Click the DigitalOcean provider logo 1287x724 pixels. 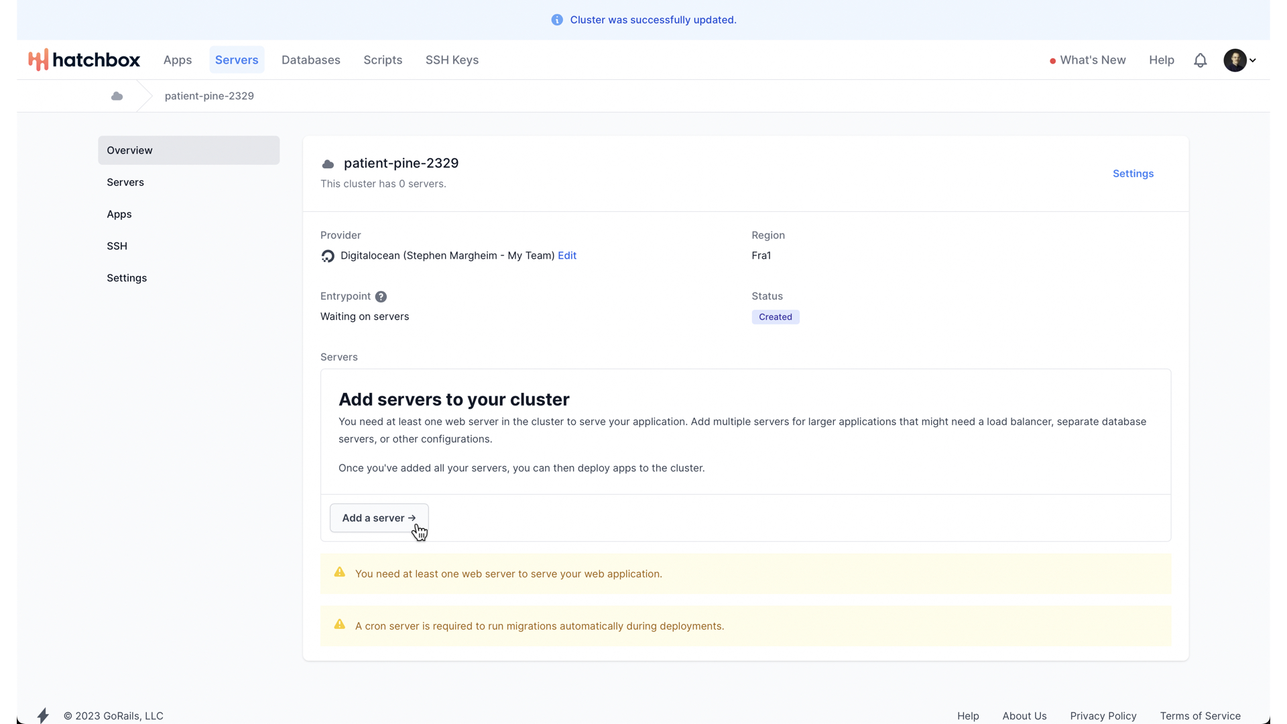coord(328,256)
